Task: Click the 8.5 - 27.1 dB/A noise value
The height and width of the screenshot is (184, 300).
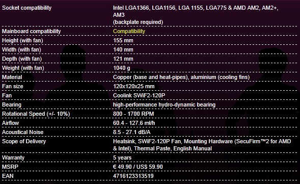Action: tap(132, 133)
